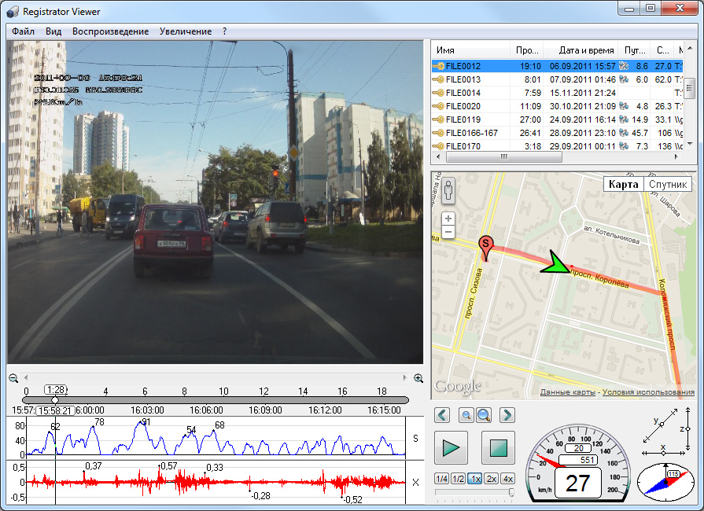Click the large magnifier icon by playback controls

point(484,415)
